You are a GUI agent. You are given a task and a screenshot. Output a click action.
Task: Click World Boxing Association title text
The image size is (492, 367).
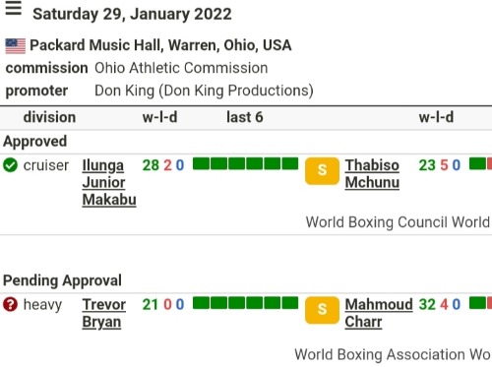point(393,354)
